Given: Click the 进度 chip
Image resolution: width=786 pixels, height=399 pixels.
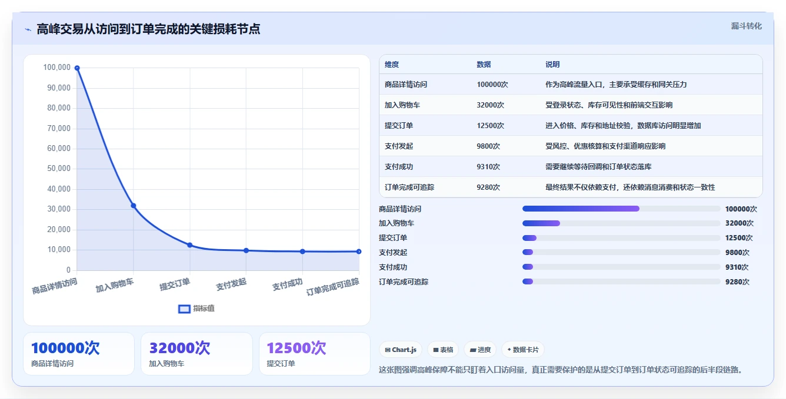Looking at the screenshot, I should (x=480, y=350).
